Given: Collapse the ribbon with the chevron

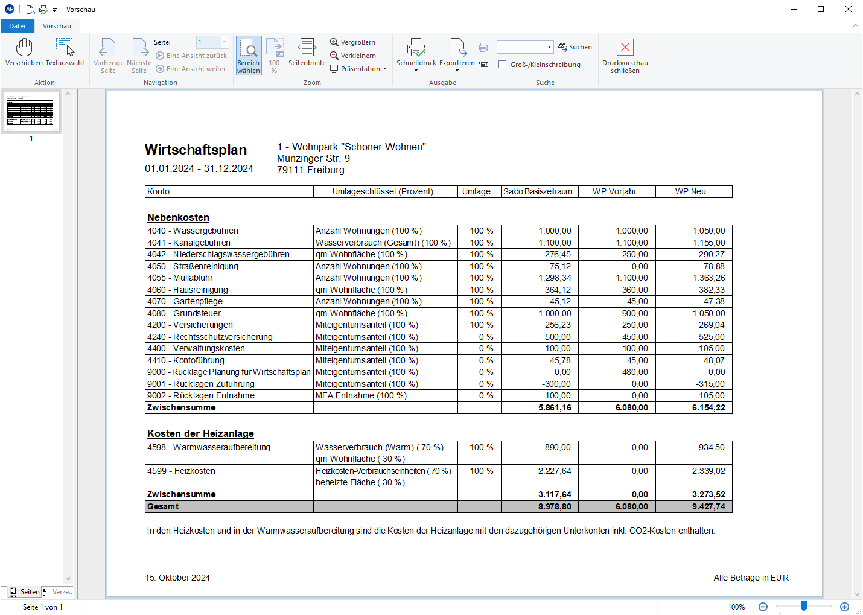Looking at the screenshot, I should click(x=855, y=26).
